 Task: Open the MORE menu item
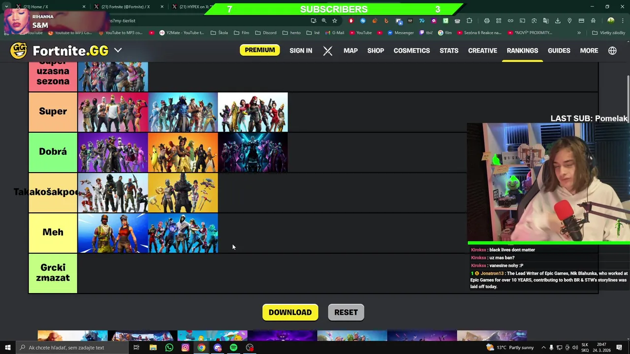point(589,51)
